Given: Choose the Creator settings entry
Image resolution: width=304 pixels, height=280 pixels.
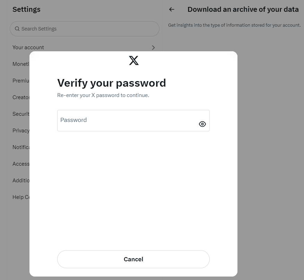Looking at the screenshot, I should coord(21,97).
